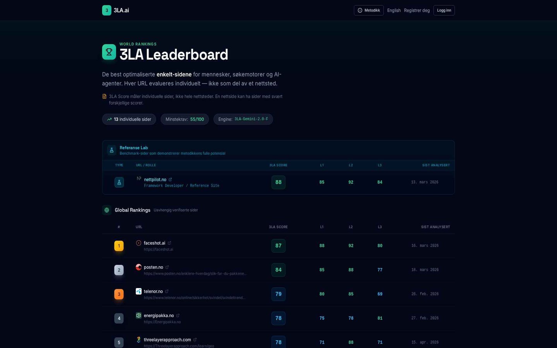Open the energipakka.no link

159,316
